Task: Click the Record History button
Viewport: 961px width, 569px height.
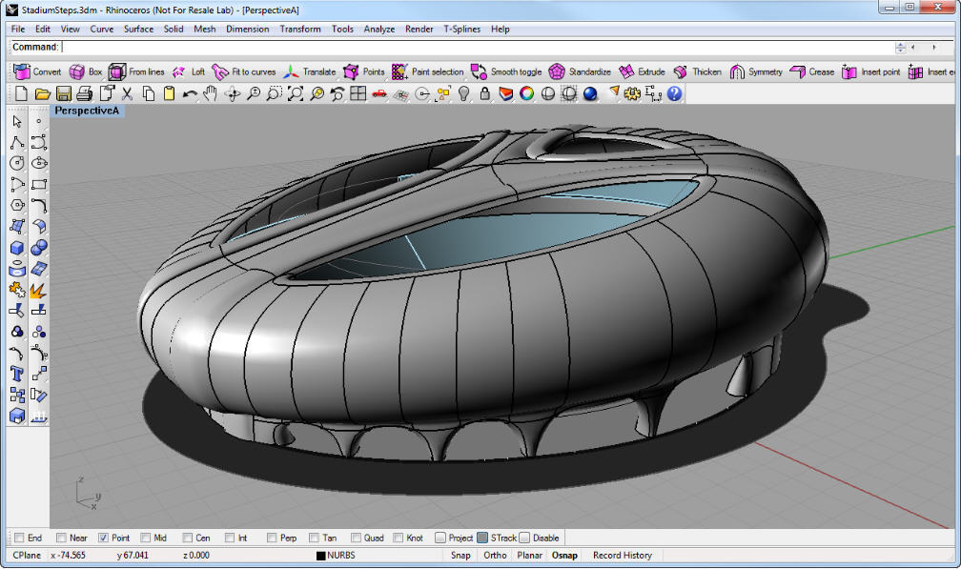Action: (622, 555)
